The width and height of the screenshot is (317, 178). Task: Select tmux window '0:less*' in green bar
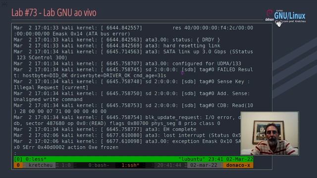pyautogui.click(x=36, y=159)
